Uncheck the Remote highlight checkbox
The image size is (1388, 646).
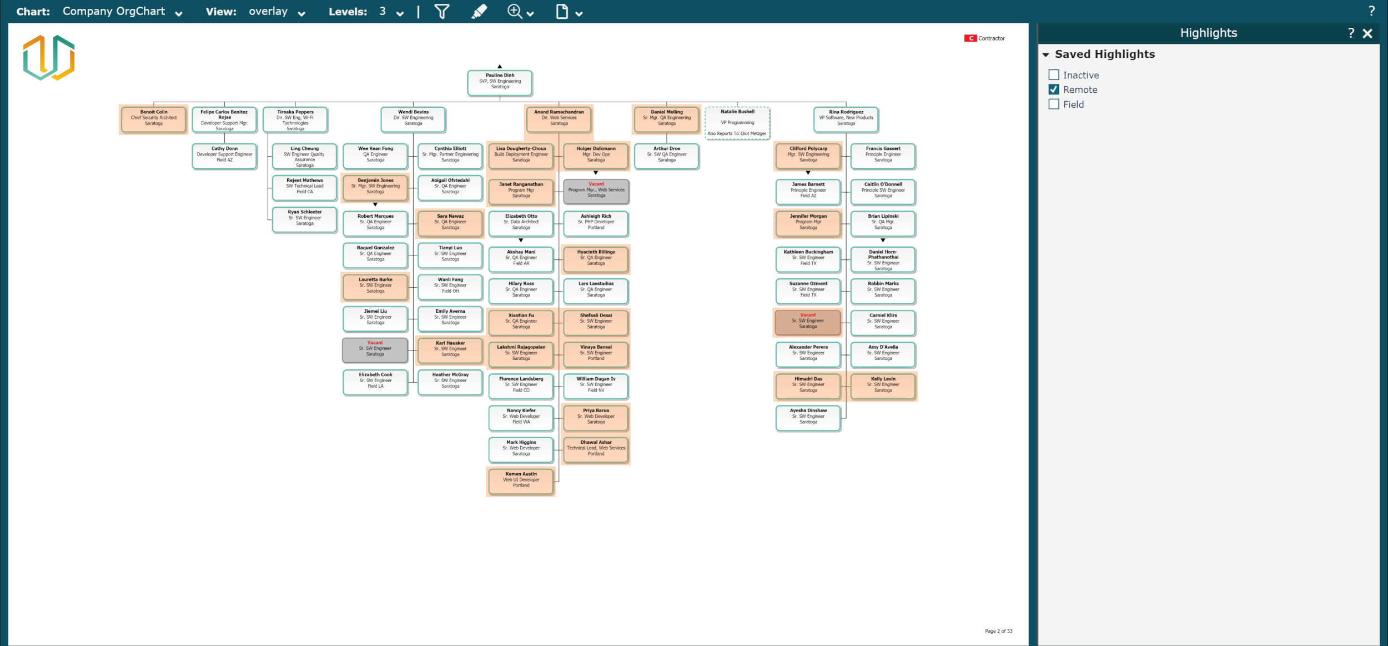[1054, 89]
